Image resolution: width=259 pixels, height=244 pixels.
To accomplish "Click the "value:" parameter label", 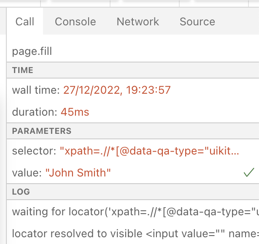I will 27,173.
